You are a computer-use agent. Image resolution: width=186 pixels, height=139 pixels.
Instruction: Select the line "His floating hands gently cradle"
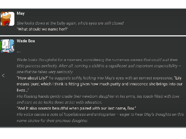pos(98,96)
